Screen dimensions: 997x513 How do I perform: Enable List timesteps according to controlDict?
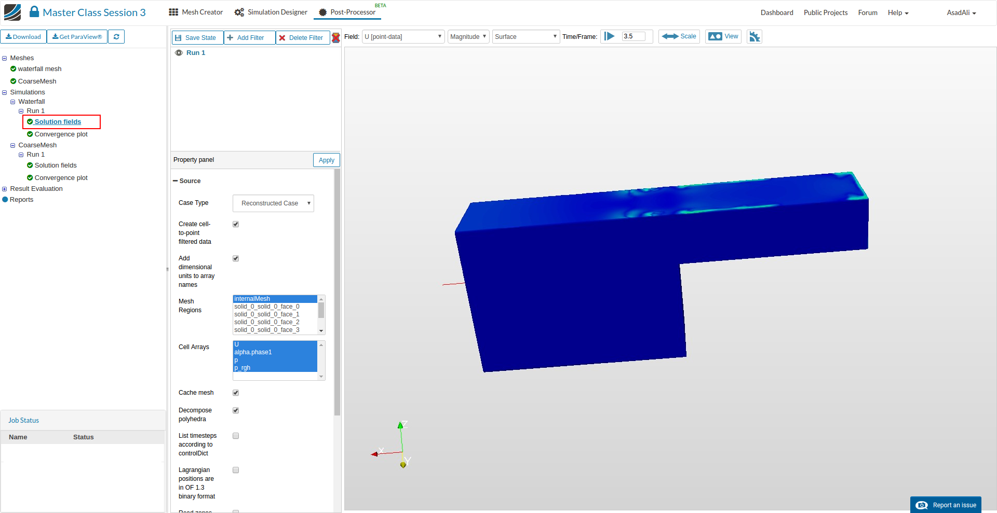[x=236, y=436]
